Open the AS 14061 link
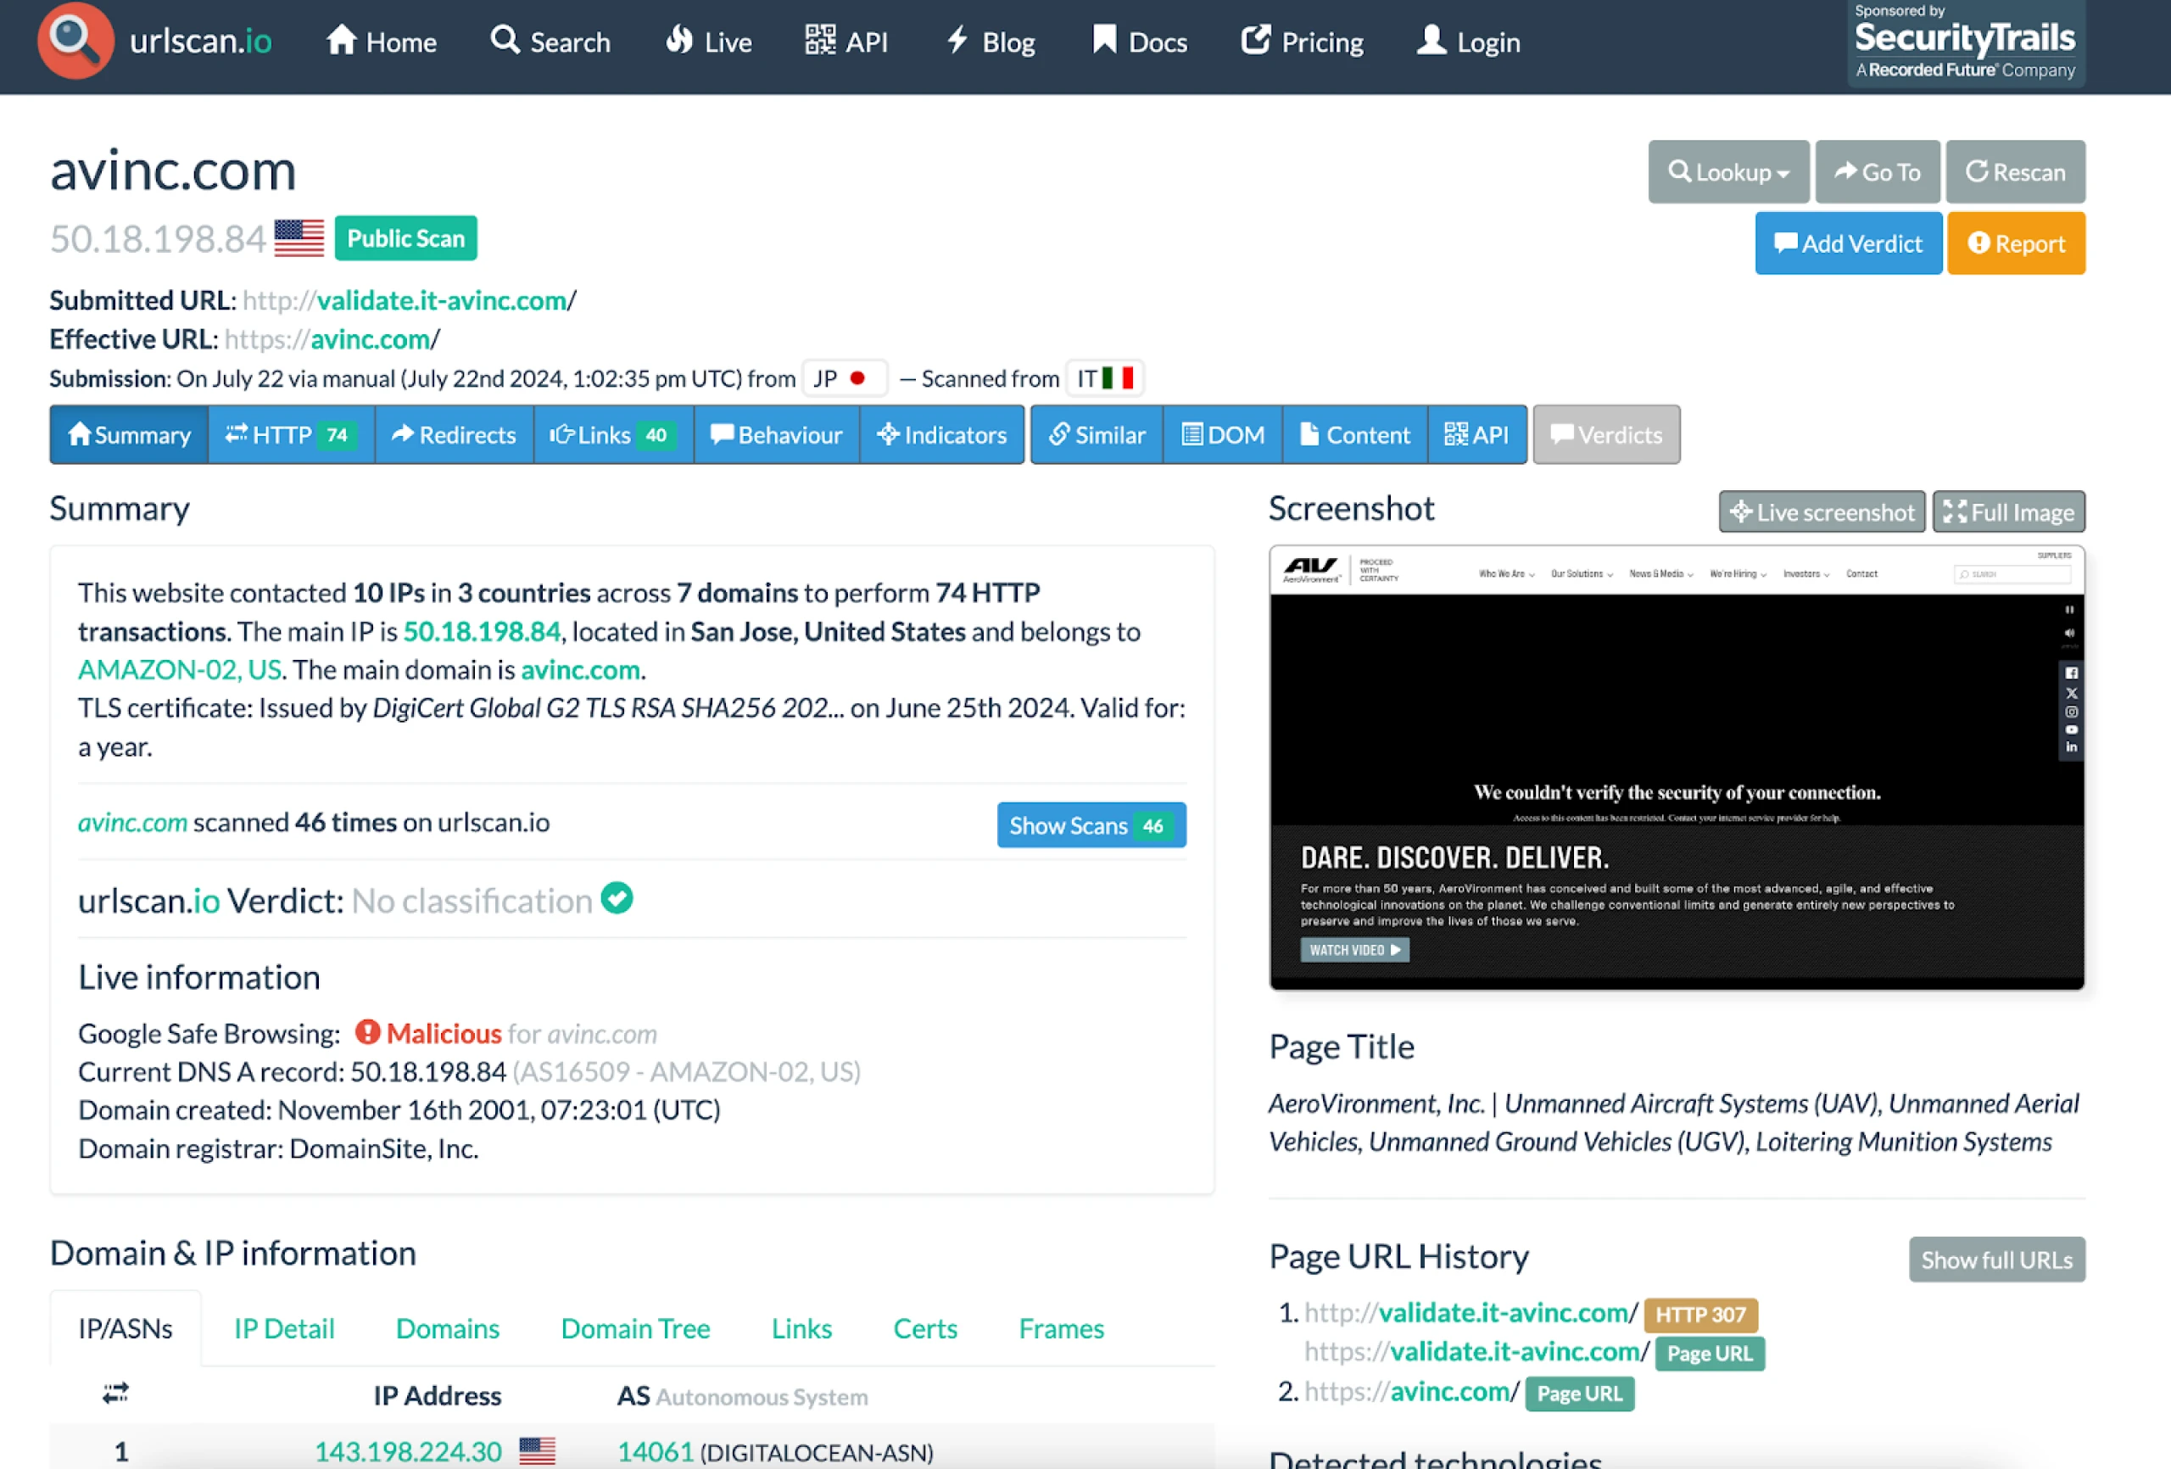2171x1469 pixels. tap(656, 1451)
